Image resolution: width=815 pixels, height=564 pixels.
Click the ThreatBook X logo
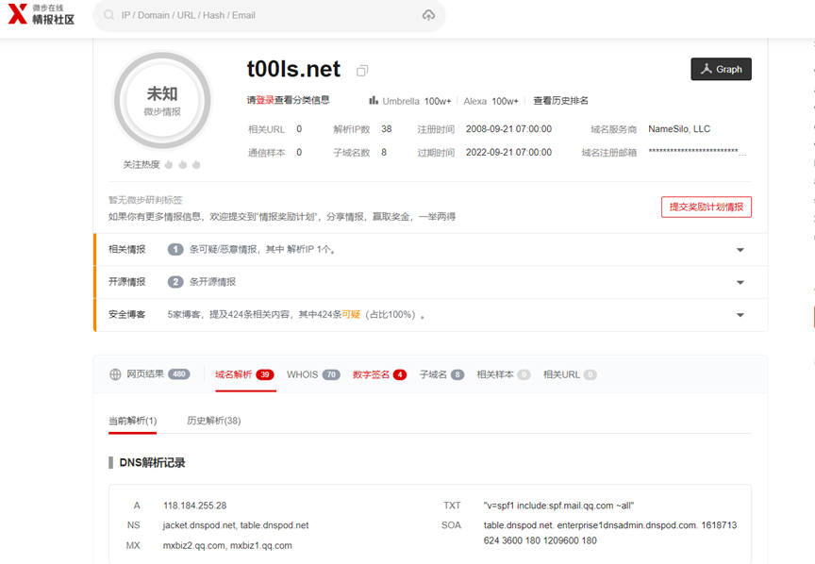coord(17,14)
